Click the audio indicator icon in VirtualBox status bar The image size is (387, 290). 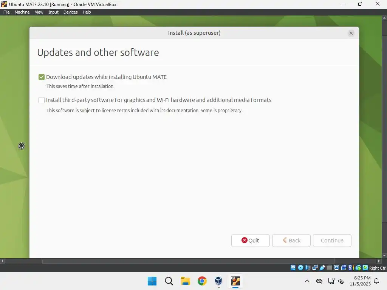tap(308, 268)
